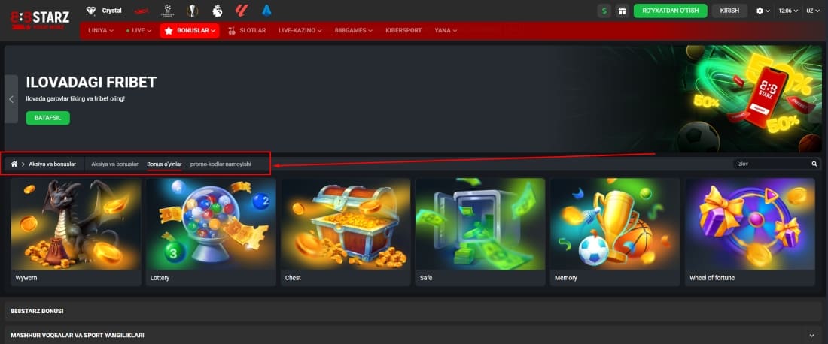The height and width of the screenshot is (344, 828).
Task: Go to previous banner slide arrow
Action: (x=11, y=99)
